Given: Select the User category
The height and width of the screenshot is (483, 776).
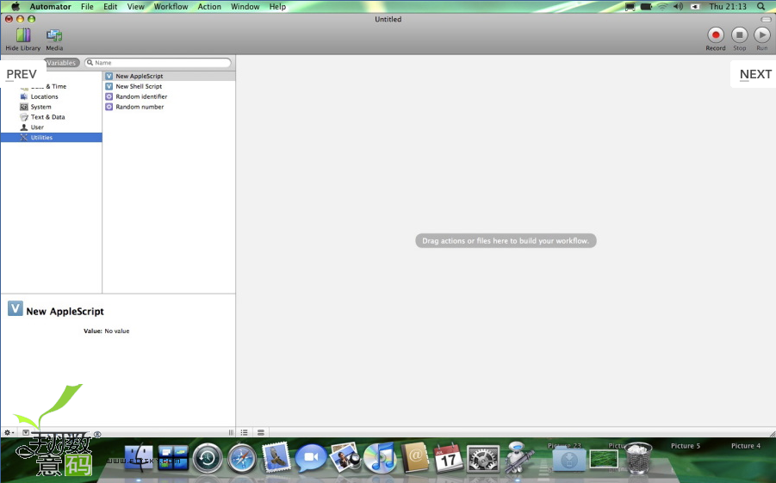Looking at the screenshot, I should pos(52,127).
